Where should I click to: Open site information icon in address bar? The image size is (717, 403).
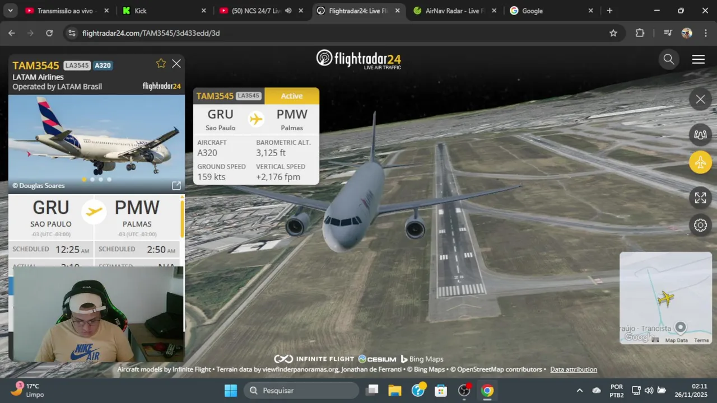(x=71, y=33)
